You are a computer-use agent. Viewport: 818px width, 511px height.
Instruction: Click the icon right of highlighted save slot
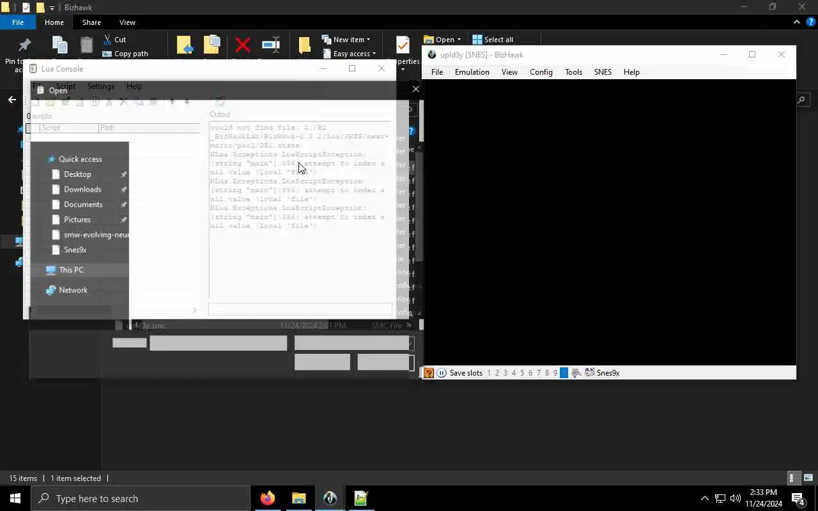coord(576,373)
